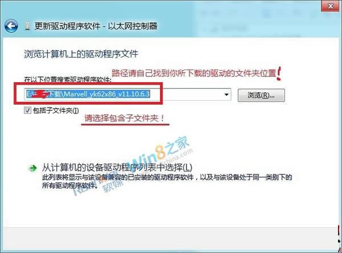Image resolution: width=342 pixels, height=253 pixels.
Task: Click the empty part of path combo box
Action: pos(186,95)
